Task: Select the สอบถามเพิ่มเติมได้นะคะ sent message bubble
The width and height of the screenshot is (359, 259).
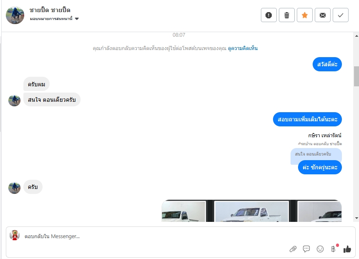Action: tap(307, 119)
